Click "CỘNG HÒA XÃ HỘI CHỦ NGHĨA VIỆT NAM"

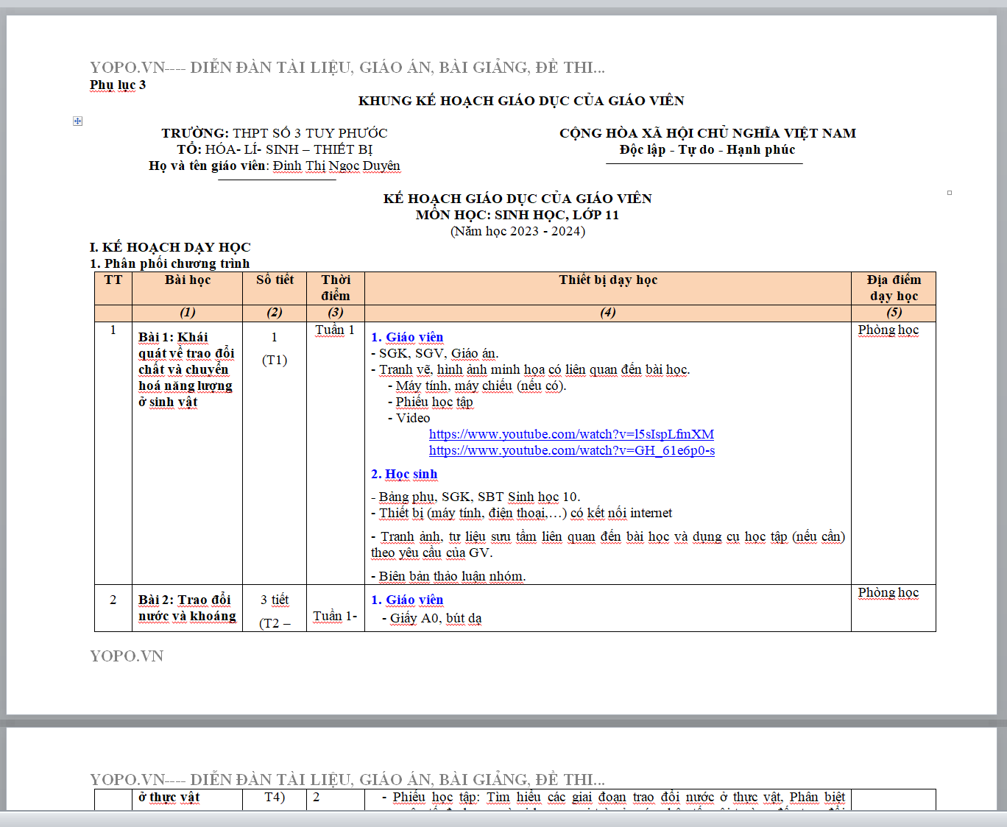(x=707, y=133)
